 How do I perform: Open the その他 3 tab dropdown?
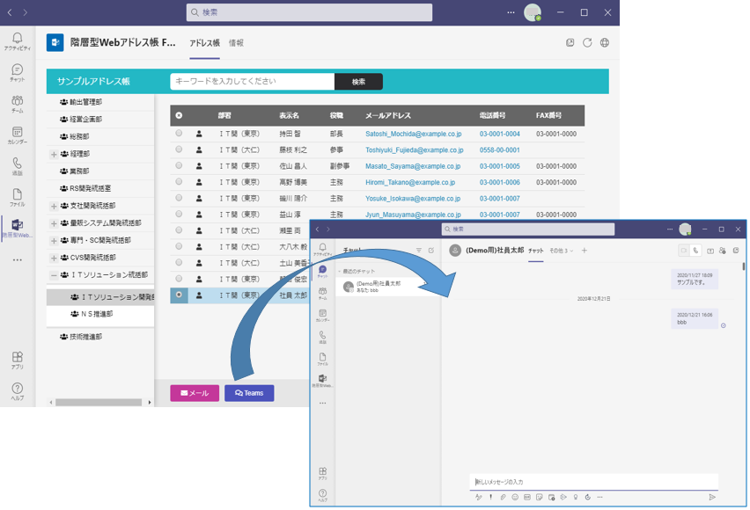click(x=561, y=251)
